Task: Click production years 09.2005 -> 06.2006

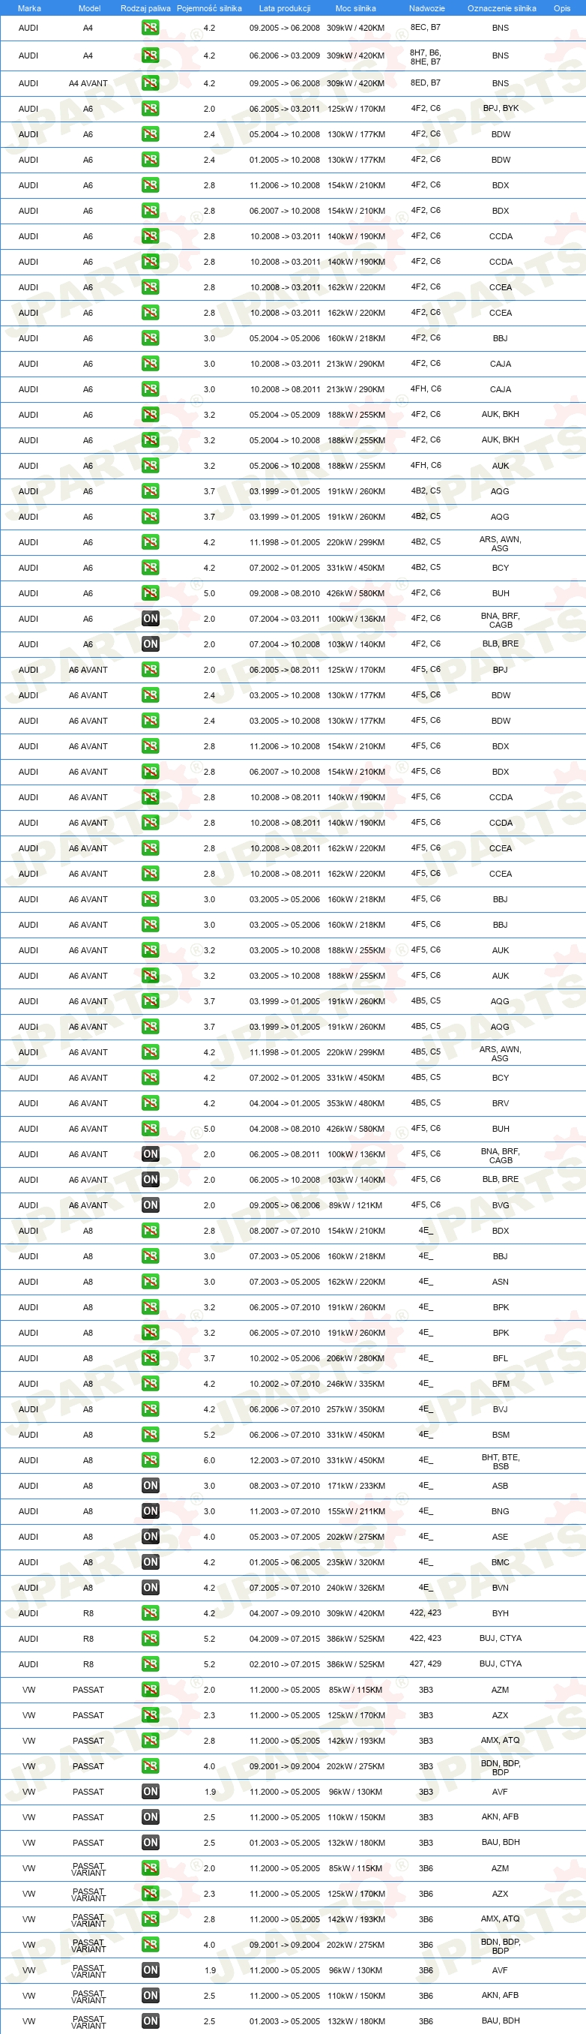Action: pyautogui.click(x=285, y=1206)
